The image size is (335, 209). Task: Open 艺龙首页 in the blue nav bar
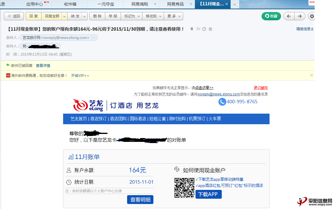pos(79,119)
